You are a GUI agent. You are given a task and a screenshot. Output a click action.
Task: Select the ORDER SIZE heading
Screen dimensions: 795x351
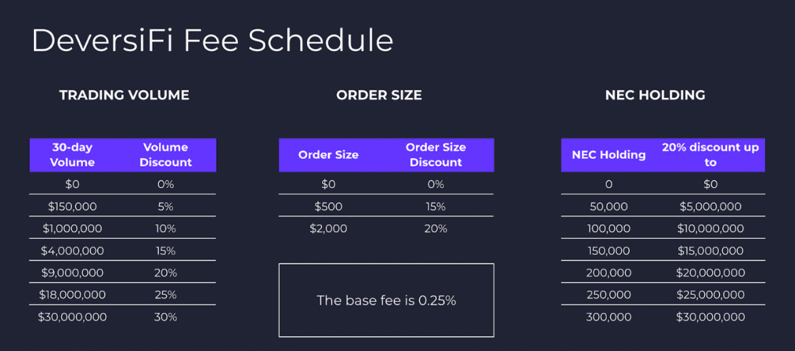tap(379, 95)
